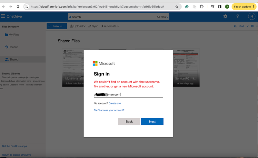Click the Sync toolbar item

click(x=93, y=26)
